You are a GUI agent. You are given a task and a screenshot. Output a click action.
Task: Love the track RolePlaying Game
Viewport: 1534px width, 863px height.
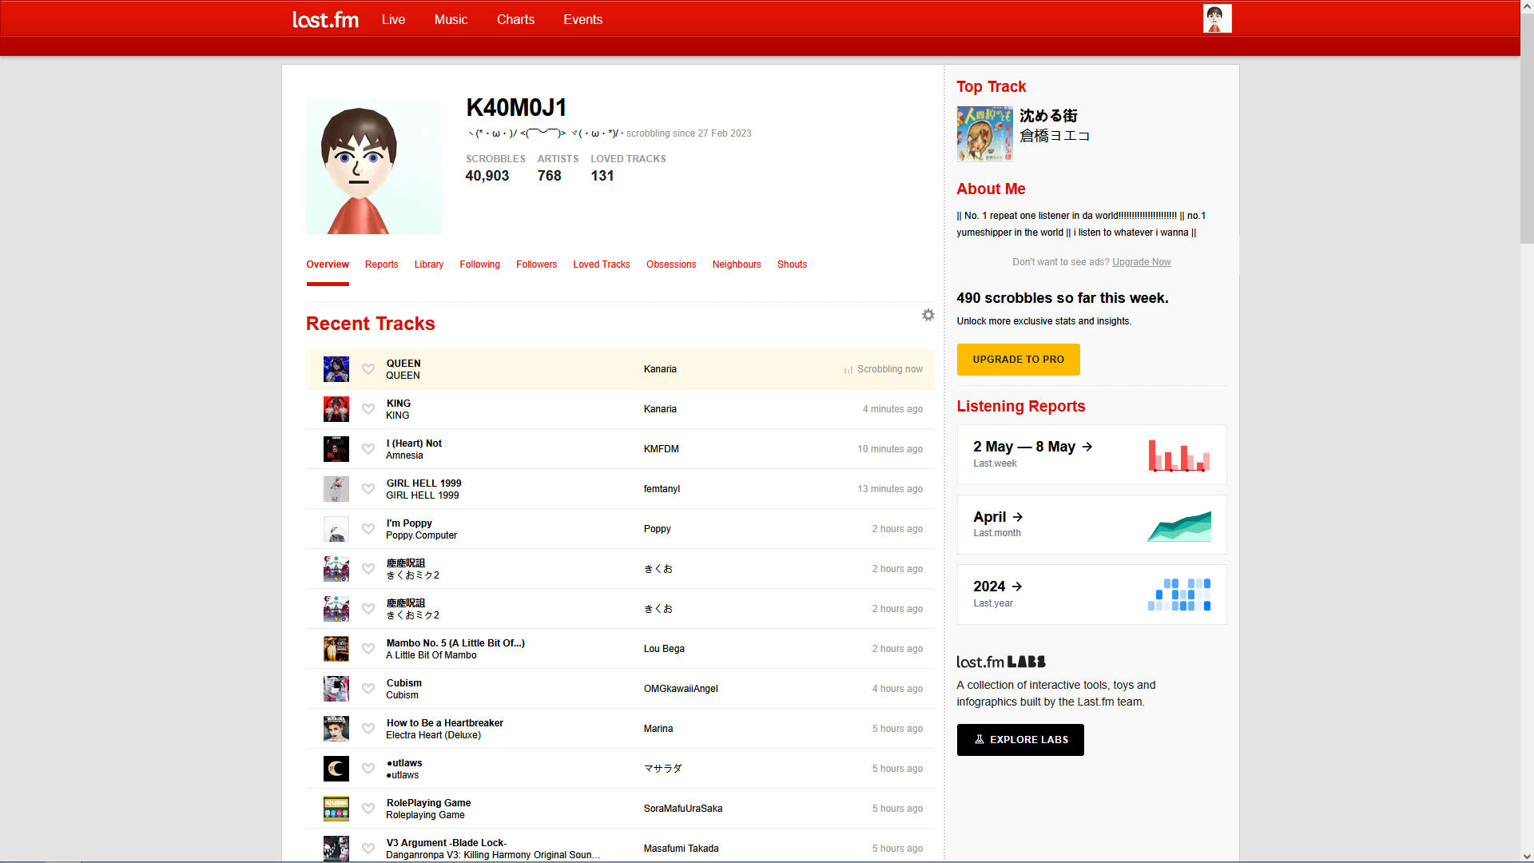click(368, 809)
